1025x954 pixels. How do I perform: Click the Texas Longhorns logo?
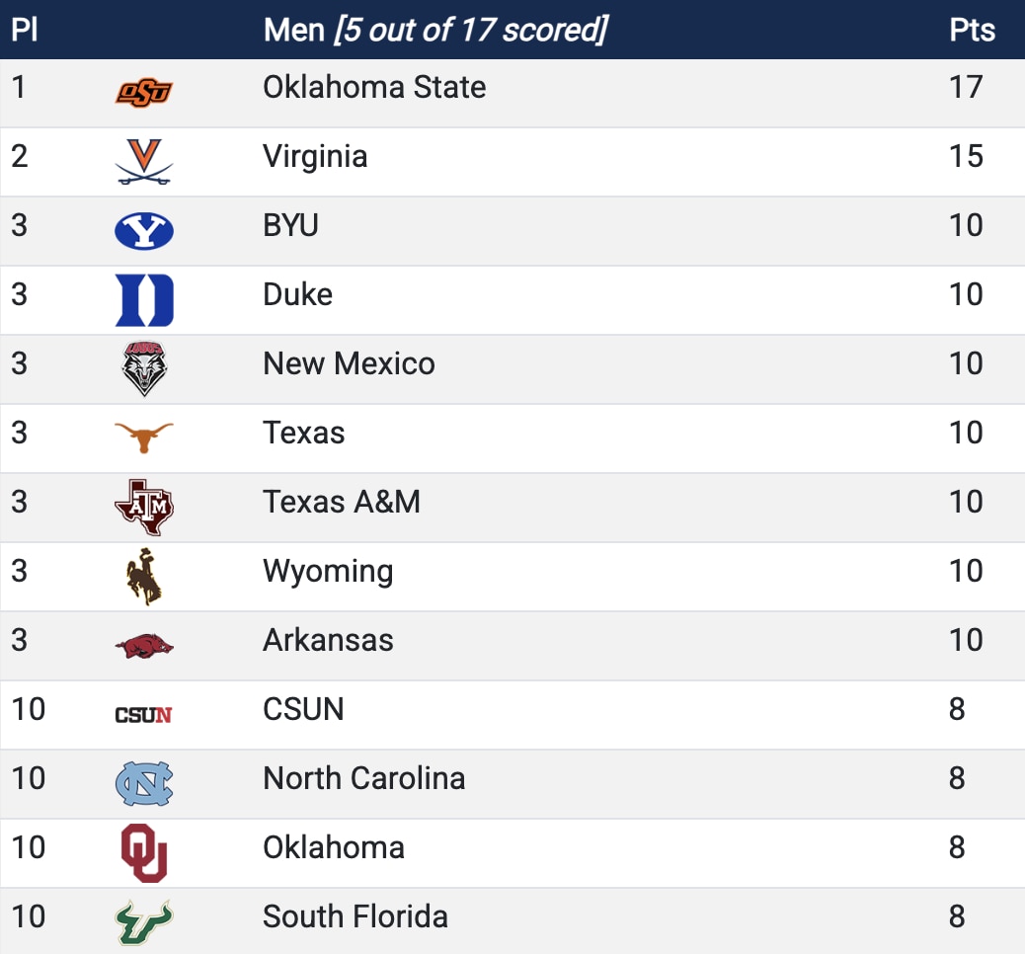(x=144, y=437)
